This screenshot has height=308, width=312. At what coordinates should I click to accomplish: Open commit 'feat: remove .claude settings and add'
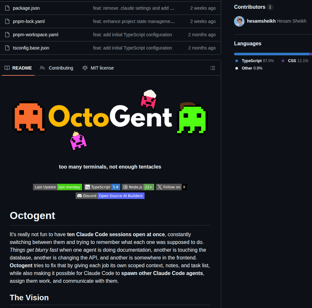click(x=134, y=8)
